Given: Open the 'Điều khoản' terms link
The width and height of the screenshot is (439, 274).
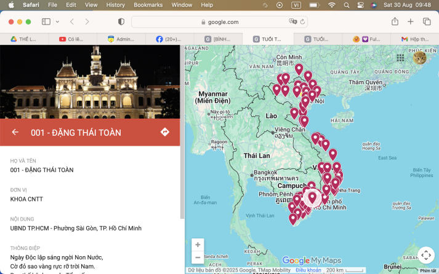Looking at the screenshot, I should [x=308, y=270].
